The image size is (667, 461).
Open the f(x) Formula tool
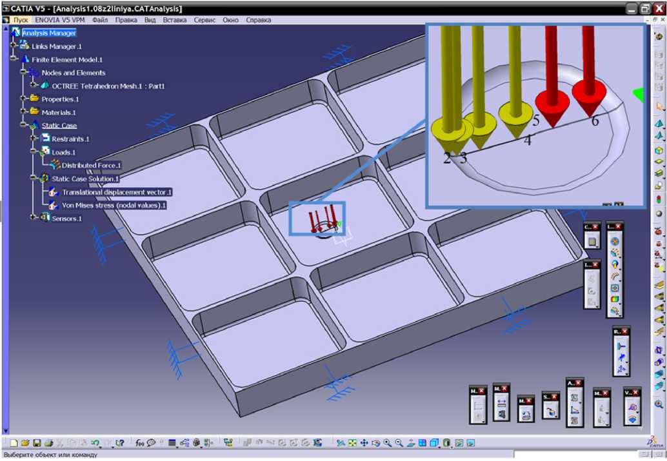[139, 443]
